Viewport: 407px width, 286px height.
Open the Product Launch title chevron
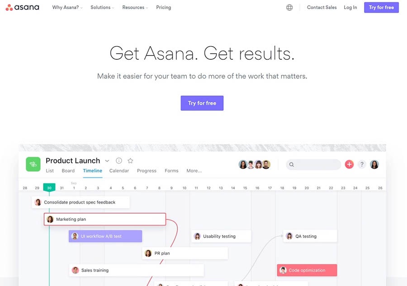pyautogui.click(x=107, y=161)
